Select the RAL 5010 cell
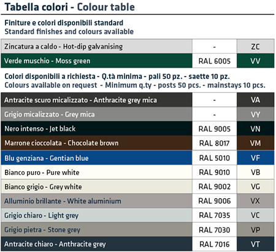The height and width of the screenshot is (252, 276). pos(215,158)
